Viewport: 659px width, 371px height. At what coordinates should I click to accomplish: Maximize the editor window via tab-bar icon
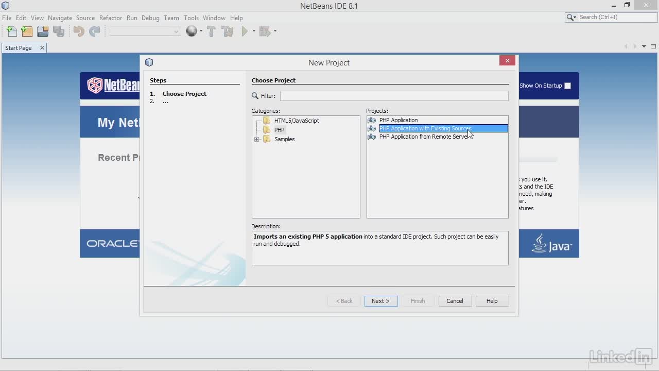(x=653, y=46)
